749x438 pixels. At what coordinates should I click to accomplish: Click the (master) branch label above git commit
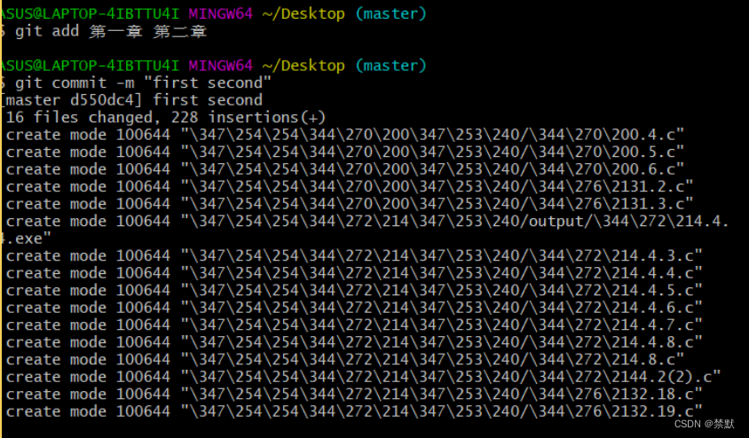(390, 66)
